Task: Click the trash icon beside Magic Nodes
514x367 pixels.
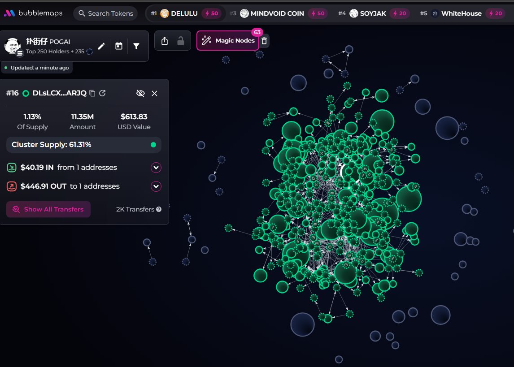Action: [x=264, y=41]
